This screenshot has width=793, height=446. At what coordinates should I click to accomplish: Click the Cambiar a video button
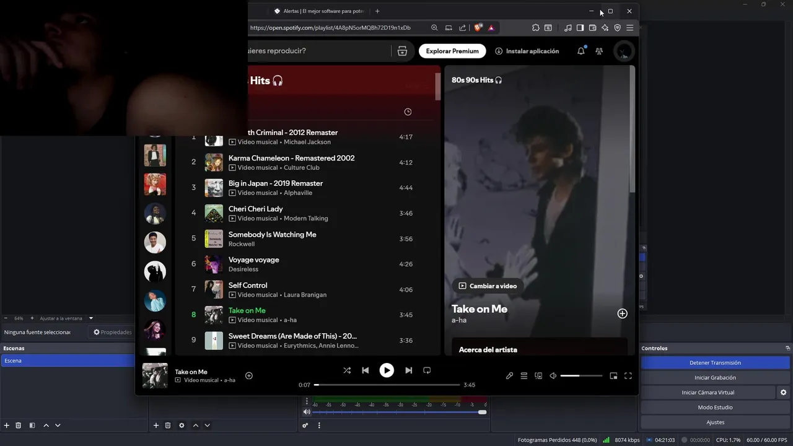tap(488, 286)
